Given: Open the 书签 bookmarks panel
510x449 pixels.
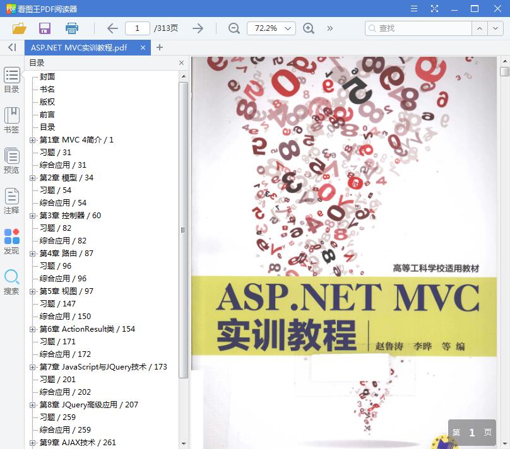Looking at the screenshot, I should coord(12,120).
